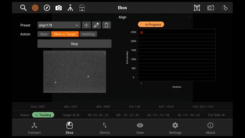Image resolution: width=245 pixels, height=138 pixels.
Task: Click the ROT: 139.07 readout
Action: coord(167,107)
